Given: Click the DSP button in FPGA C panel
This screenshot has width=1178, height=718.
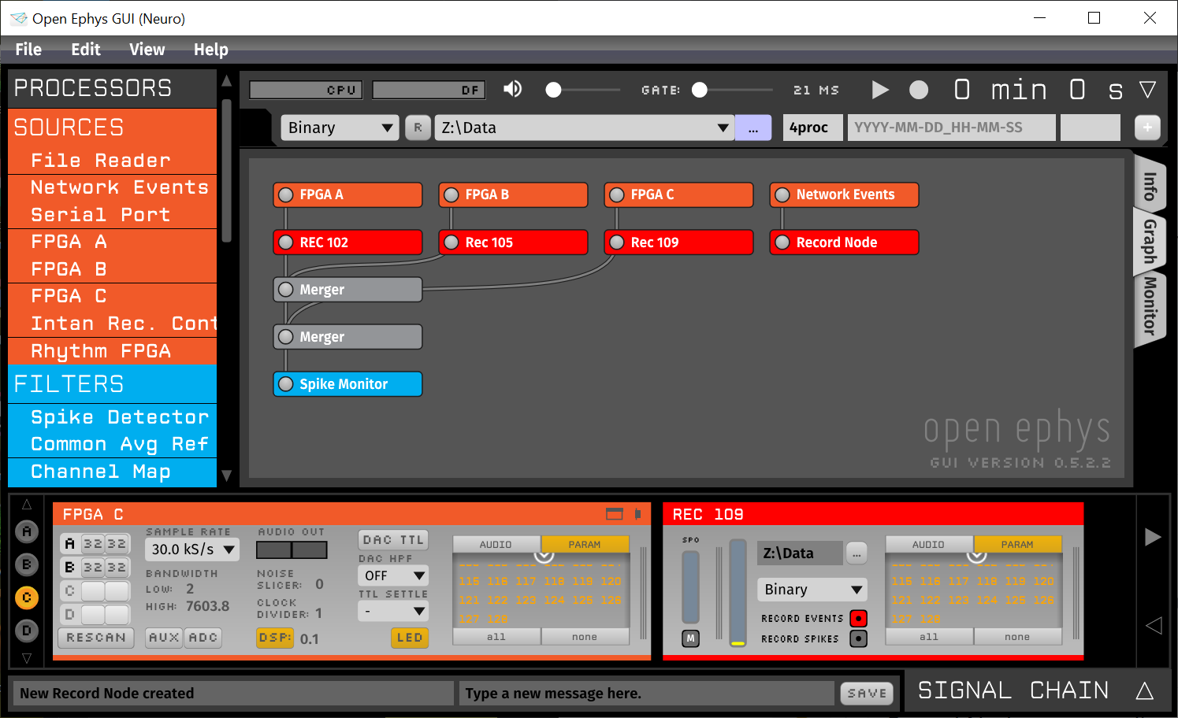Looking at the screenshot, I should click(274, 638).
